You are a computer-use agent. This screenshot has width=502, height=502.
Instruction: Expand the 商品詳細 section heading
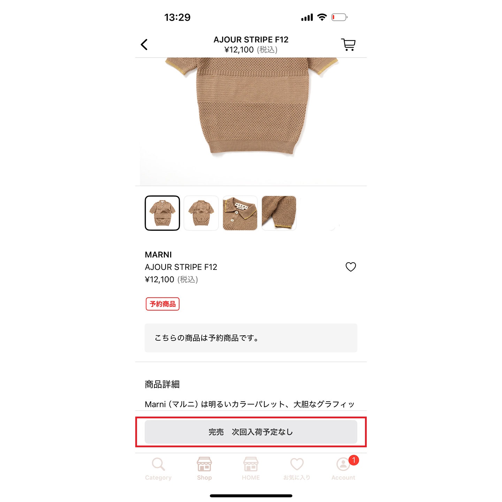[x=162, y=384]
